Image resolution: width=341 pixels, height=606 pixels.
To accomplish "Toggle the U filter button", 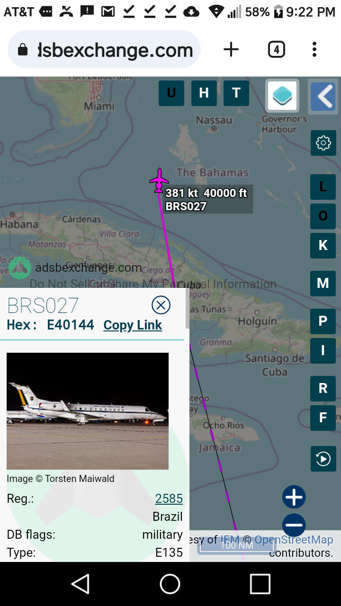I will point(171,93).
